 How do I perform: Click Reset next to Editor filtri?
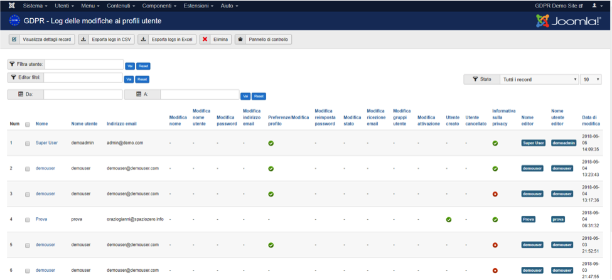tap(142, 79)
